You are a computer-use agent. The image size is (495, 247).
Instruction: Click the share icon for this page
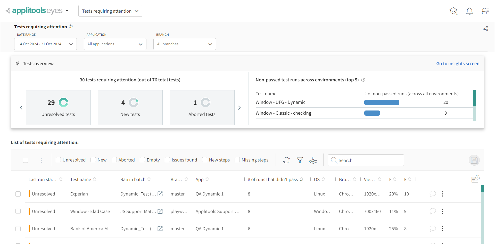[x=485, y=29]
